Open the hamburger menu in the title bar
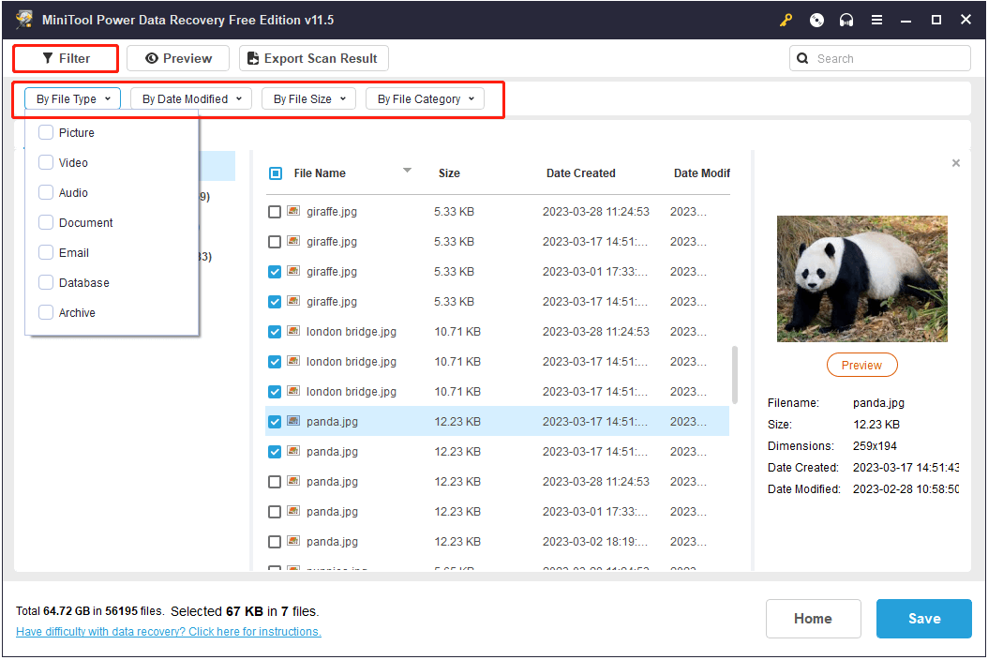The width and height of the screenshot is (988, 660). tap(876, 20)
